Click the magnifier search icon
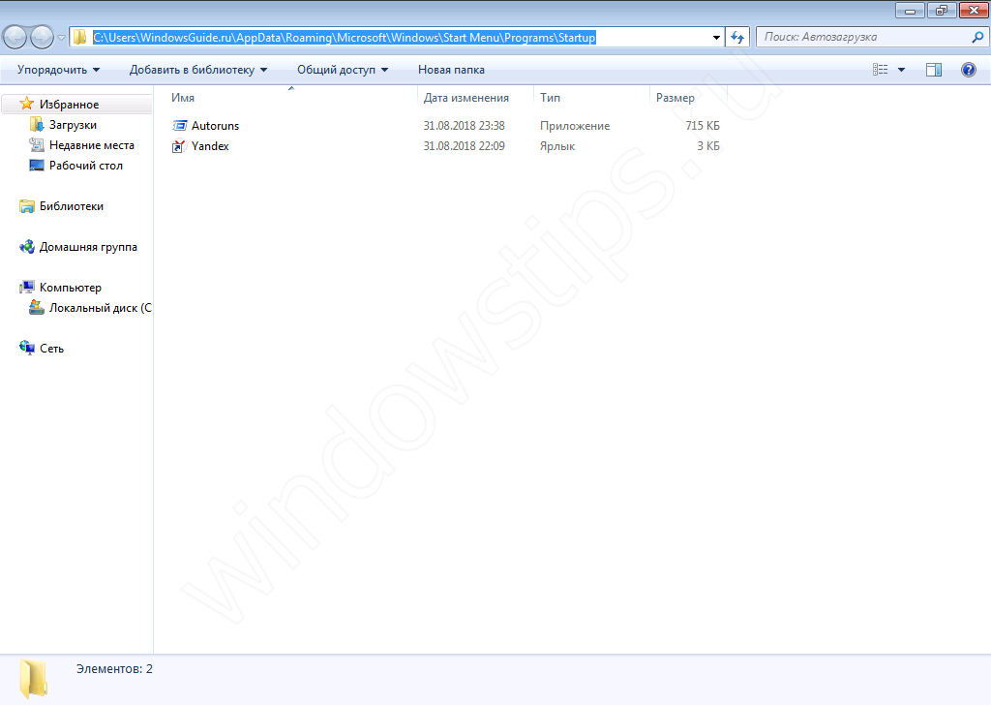 pos(977,38)
